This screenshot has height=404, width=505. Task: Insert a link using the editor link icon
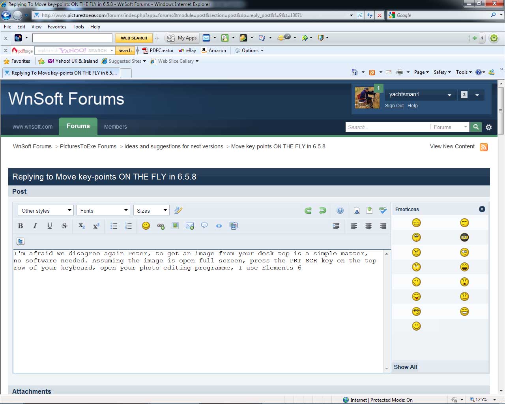[x=161, y=226]
